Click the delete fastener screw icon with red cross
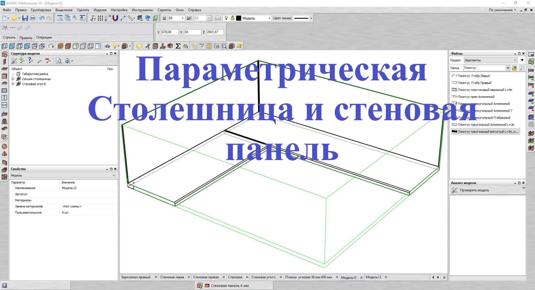The height and width of the screenshot is (290, 535). (x=531, y=84)
